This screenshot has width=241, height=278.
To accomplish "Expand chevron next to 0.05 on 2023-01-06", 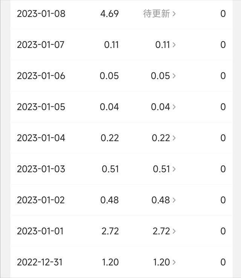I will click(174, 76).
